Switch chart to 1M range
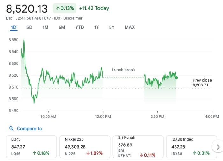This screenshot has width=223, height=161. click(x=45, y=27)
